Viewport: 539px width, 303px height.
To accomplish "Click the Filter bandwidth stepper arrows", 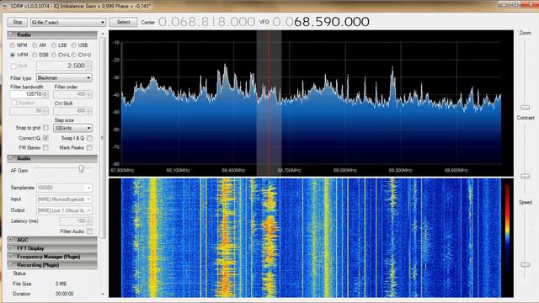I will (45, 94).
